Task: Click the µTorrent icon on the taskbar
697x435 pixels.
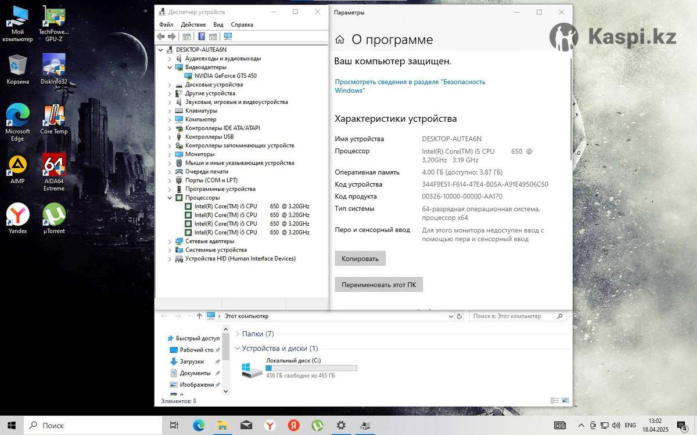Action: 317,425
